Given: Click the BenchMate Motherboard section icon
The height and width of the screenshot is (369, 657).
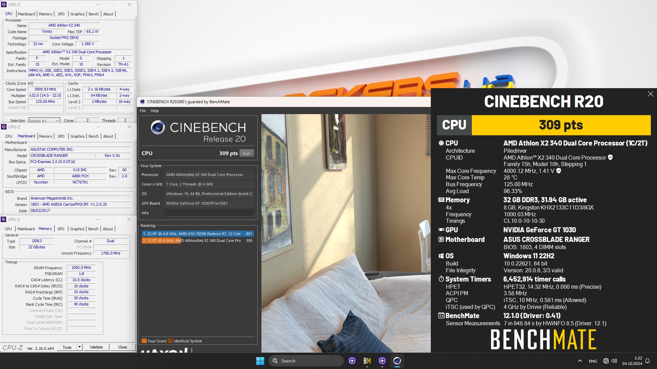Looking at the screenshot, I should (441, 240).
